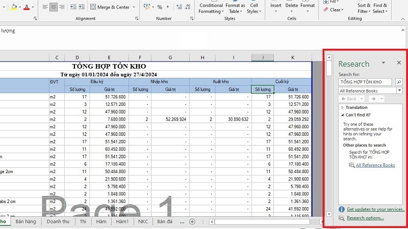Screen dimensions: 408x229
Task: Open Sort & Filter menu
Action: point(364,8)
